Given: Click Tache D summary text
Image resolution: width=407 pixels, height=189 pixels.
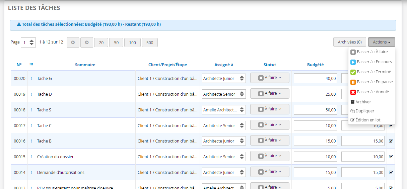Looking at the screenshot, I should click(x=45, y=94).
